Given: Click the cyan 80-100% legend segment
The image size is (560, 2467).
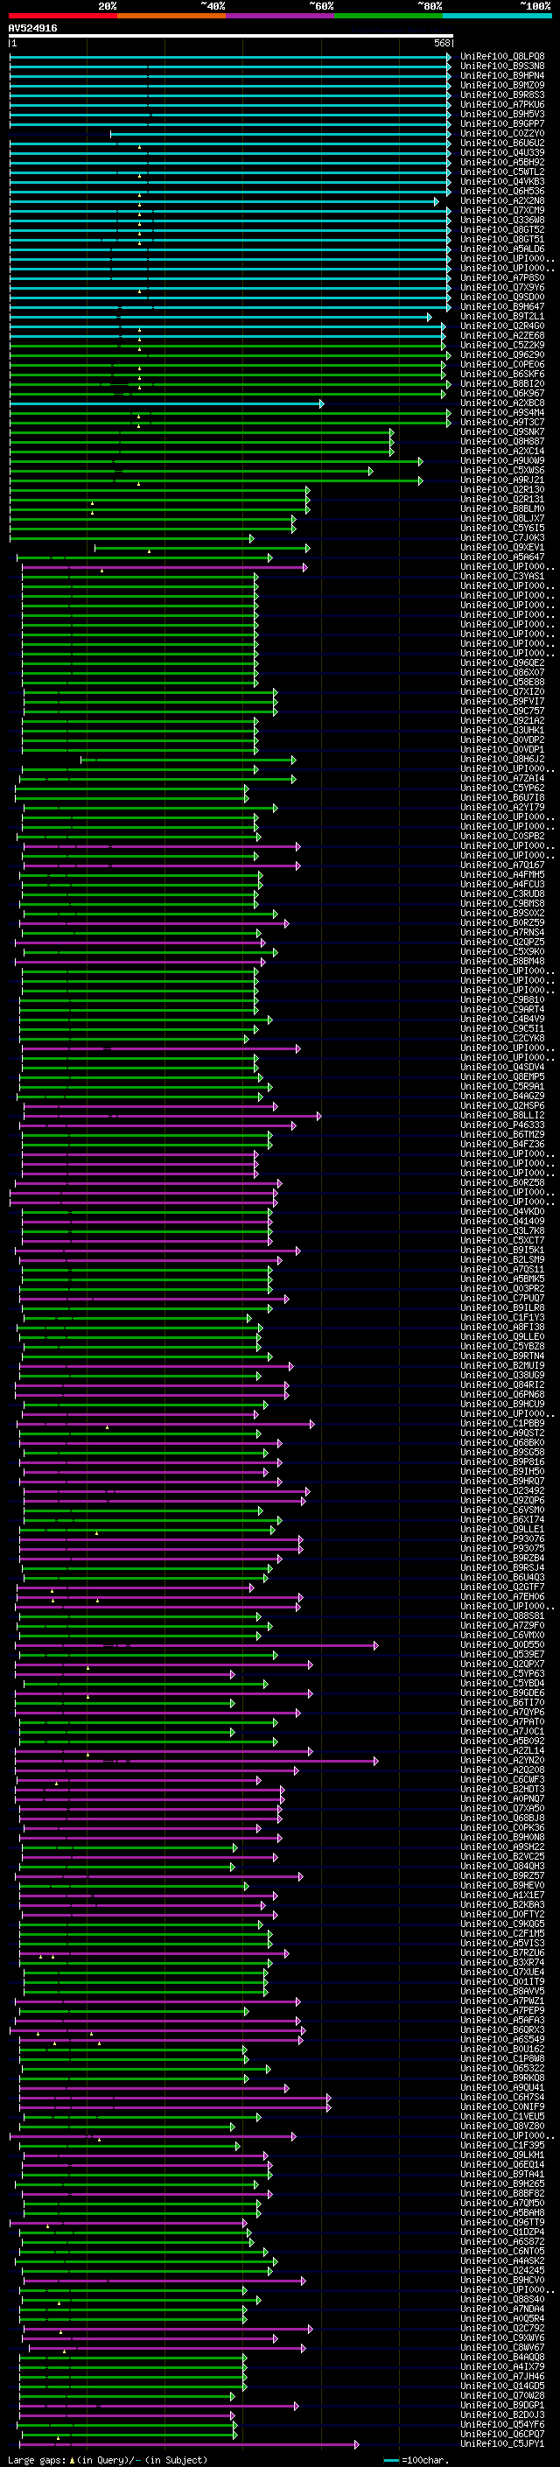Looking at the screenshot, I should [497, 17].
